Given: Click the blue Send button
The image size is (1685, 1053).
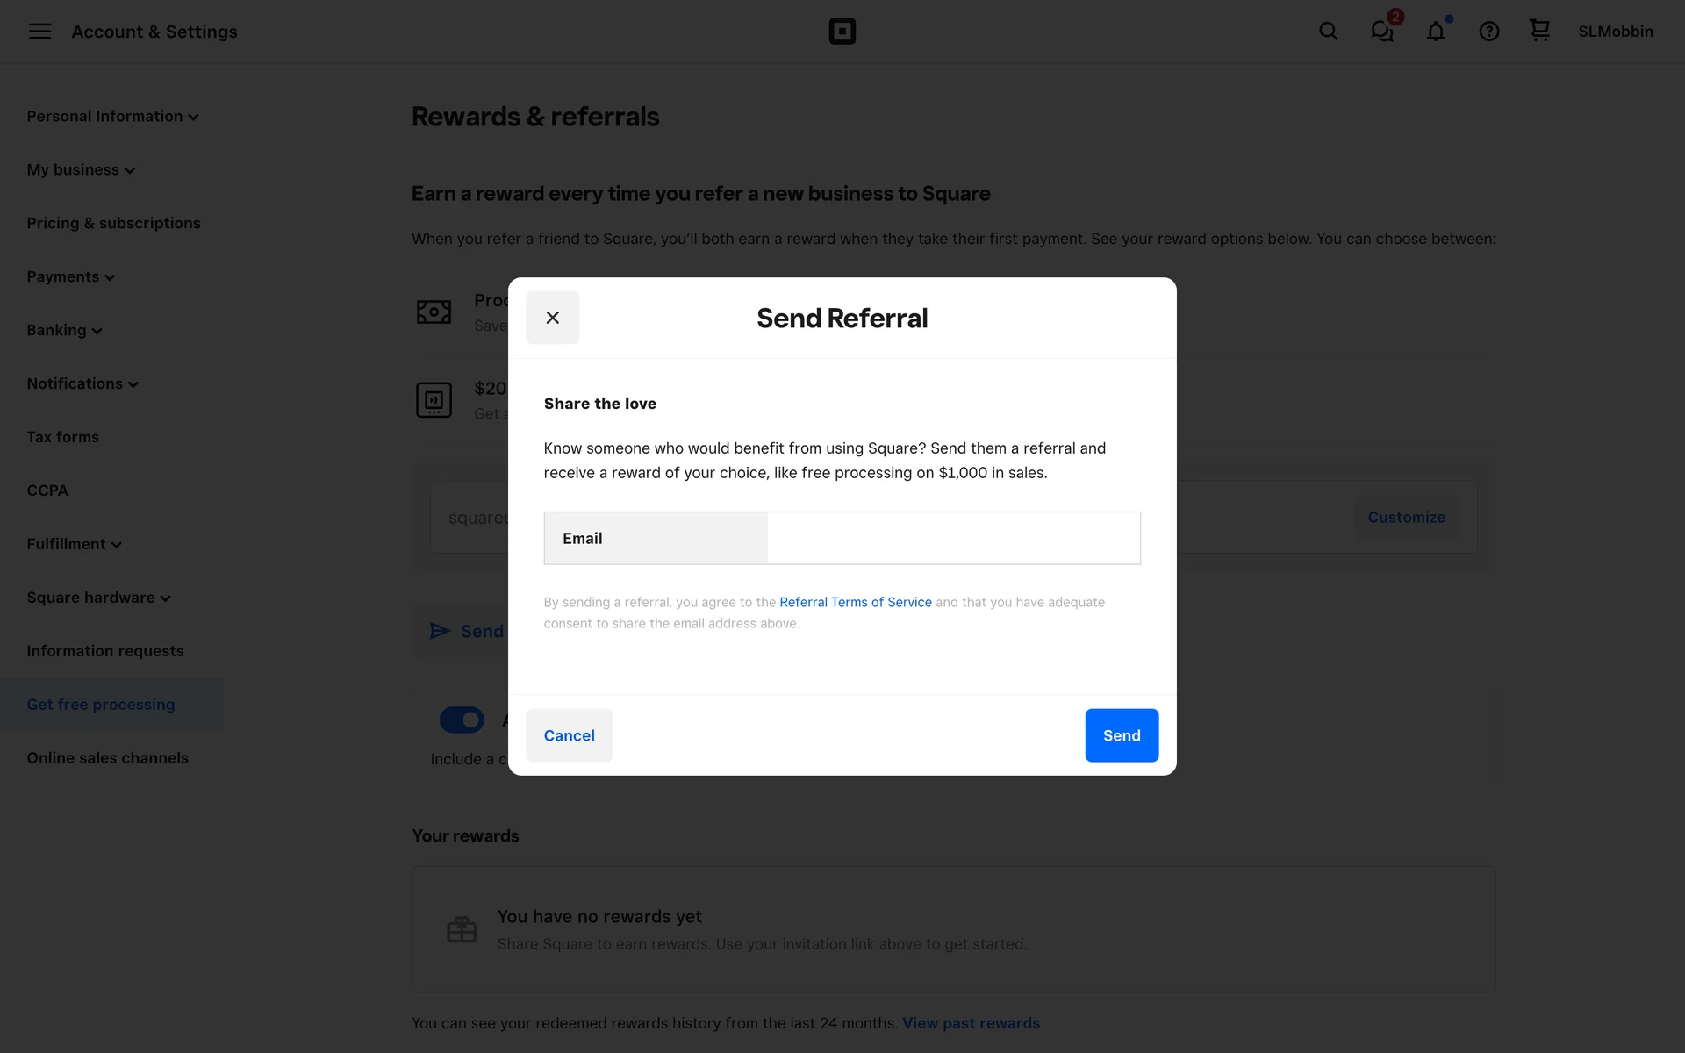Looking at the screenshot, I should pos(1121,735).
